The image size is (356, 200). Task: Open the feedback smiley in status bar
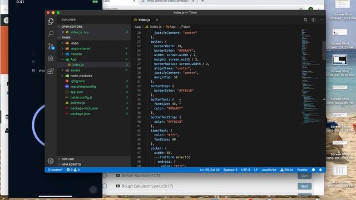coord(314,169)
